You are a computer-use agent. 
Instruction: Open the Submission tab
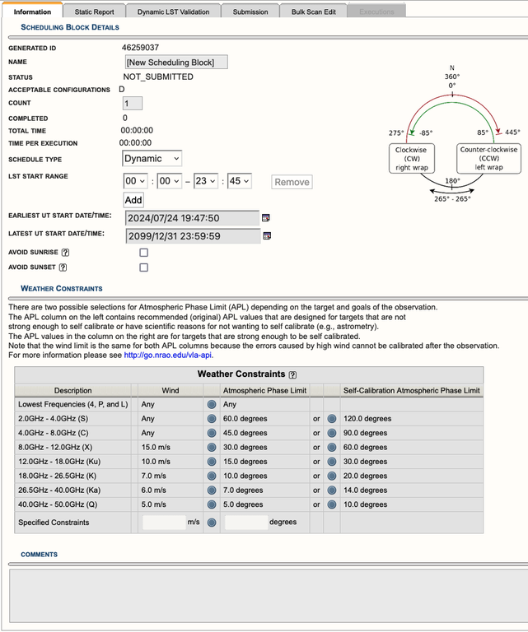pos(250,12)
